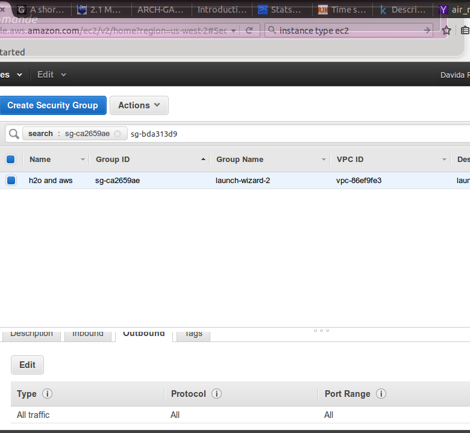470x433 pixels.
Task: Click the info icon beside Type
Action: coord(47,394)
